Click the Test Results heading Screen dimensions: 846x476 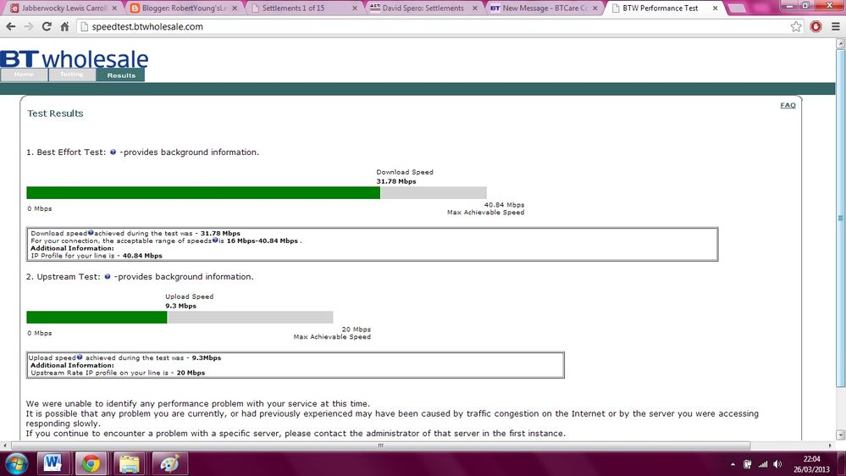click(55, 113)
